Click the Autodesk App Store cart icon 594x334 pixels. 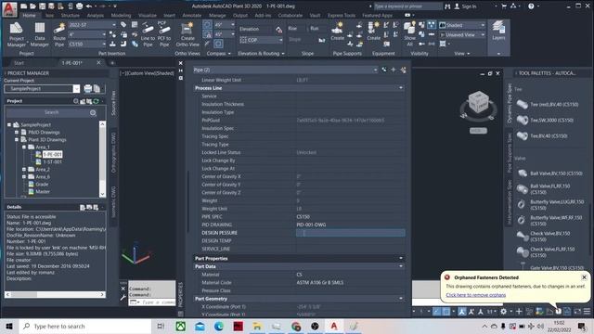click(504, 6)
